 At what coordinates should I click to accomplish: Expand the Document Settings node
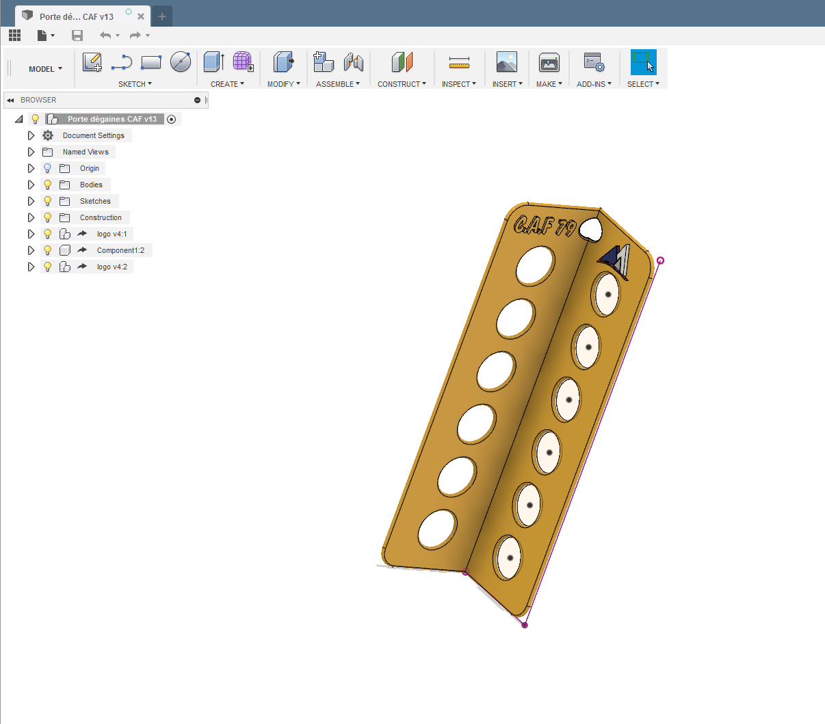(31, 135)
